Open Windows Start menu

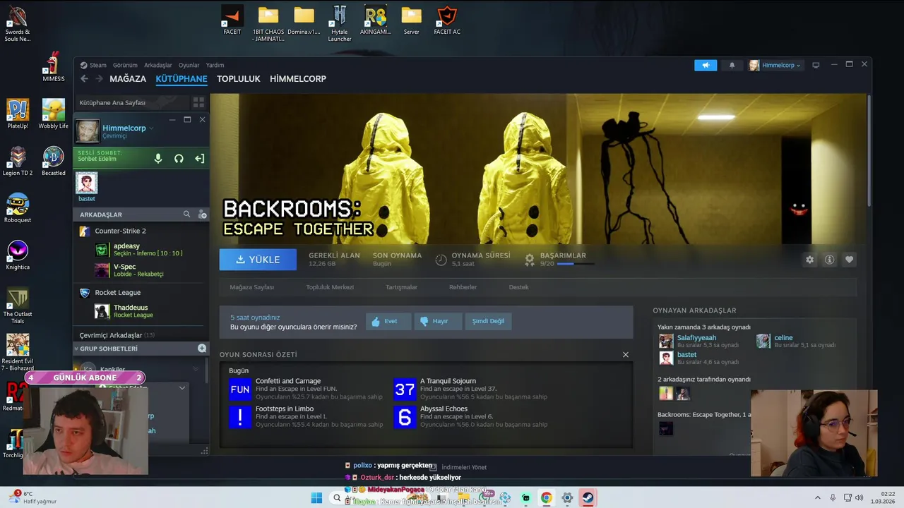(x=316, y=497)
